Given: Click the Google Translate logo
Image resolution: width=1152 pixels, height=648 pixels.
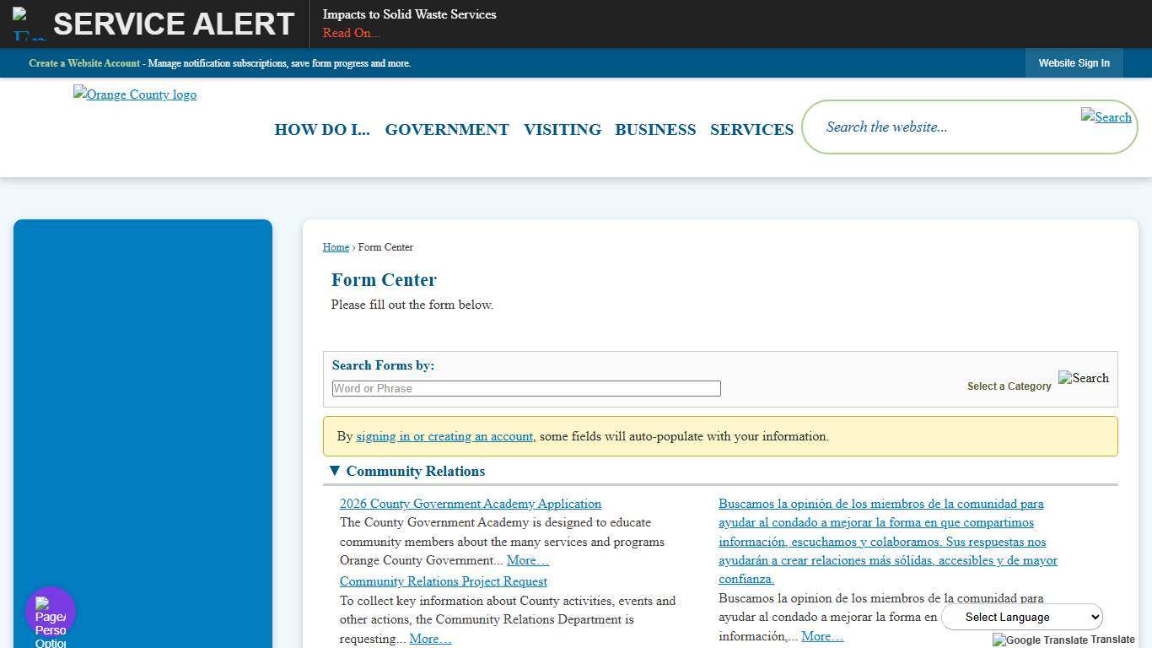Looking at the screenshot, I should coord(1040,640).
